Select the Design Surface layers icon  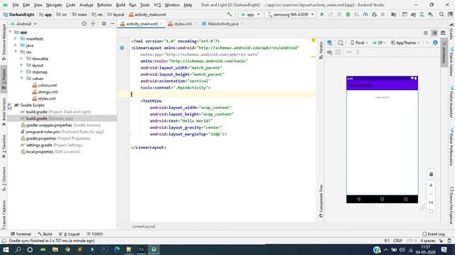[x=330, y=42]
